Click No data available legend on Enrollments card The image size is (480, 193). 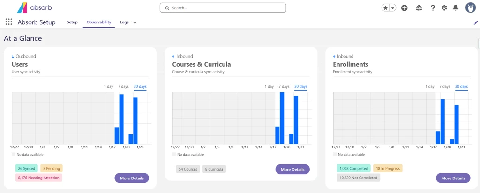click(349, 155)
